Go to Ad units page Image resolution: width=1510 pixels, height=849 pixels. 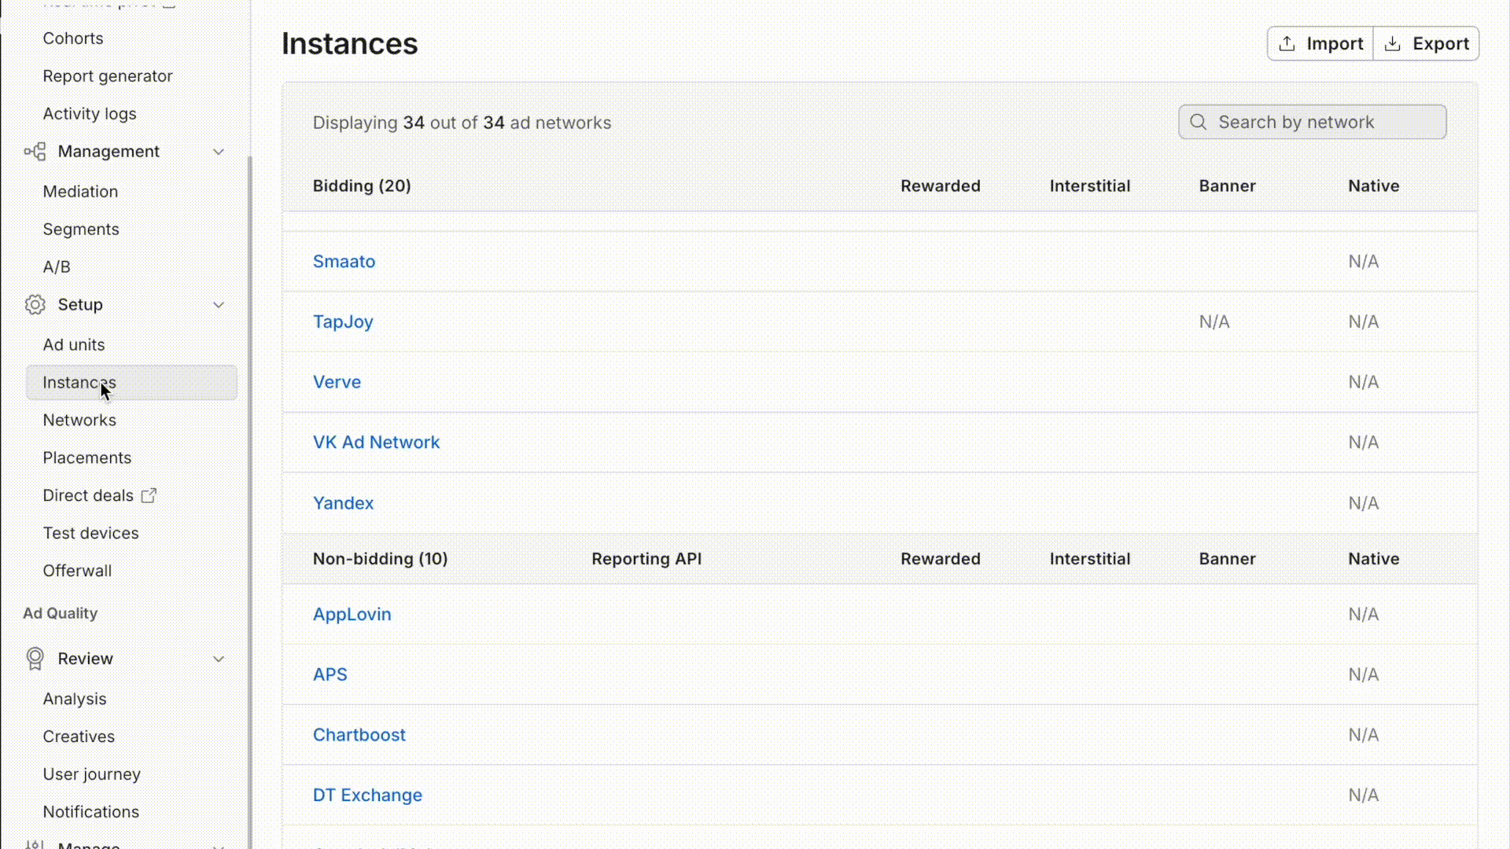pyautogui.click(x=74, y=345)
